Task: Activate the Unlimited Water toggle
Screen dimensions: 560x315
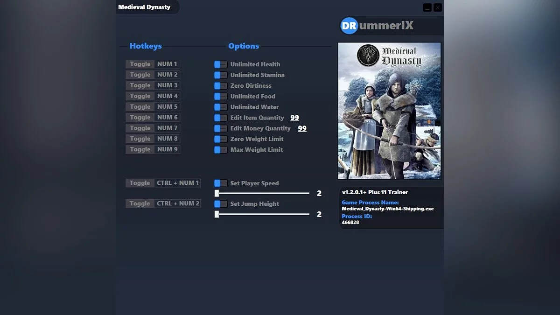Action: pyautogui.click(x=220, y=107)
